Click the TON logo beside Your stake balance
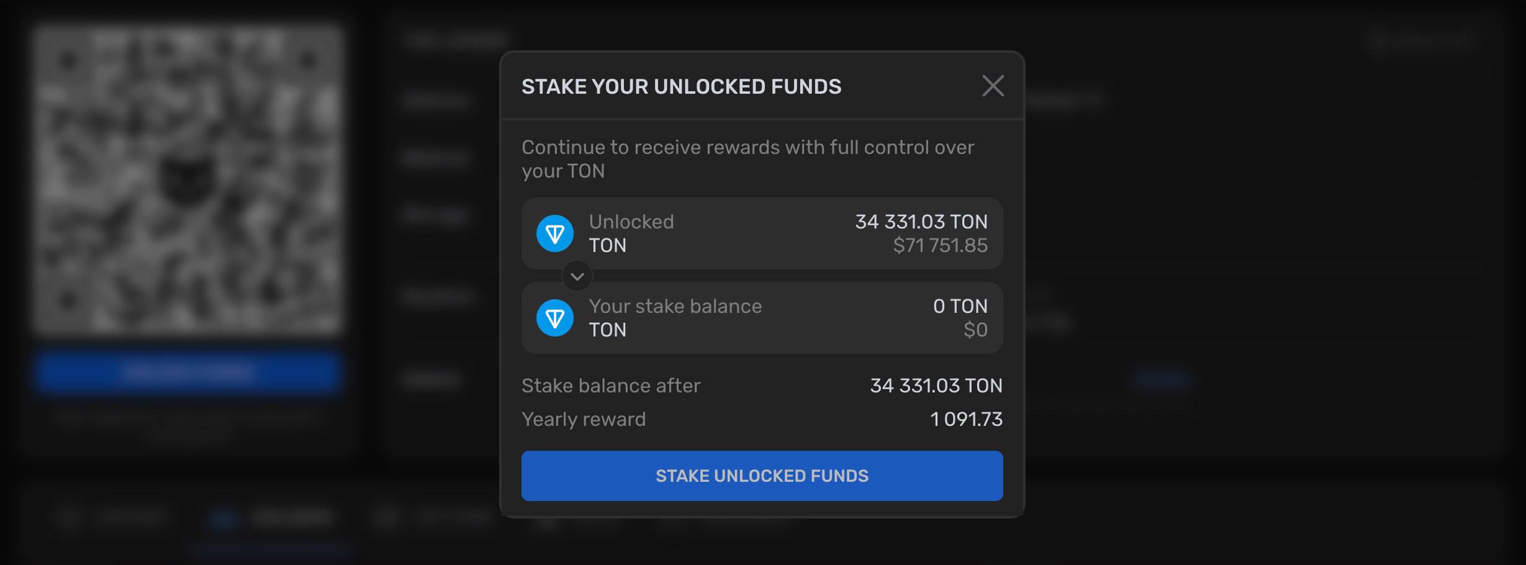 pos(554,318)
